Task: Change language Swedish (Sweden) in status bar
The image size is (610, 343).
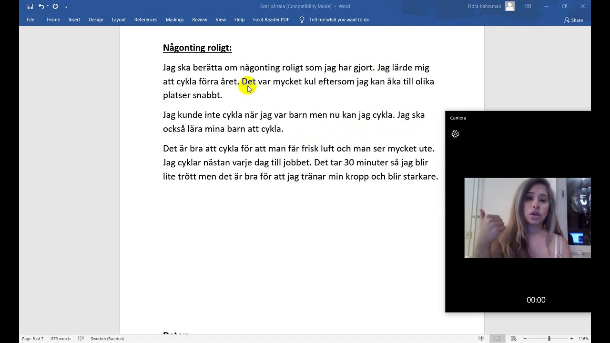Action: click(107, 339)
